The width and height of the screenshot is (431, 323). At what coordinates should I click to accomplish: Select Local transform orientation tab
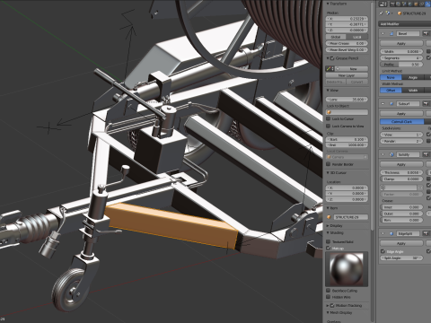(356, 37)
